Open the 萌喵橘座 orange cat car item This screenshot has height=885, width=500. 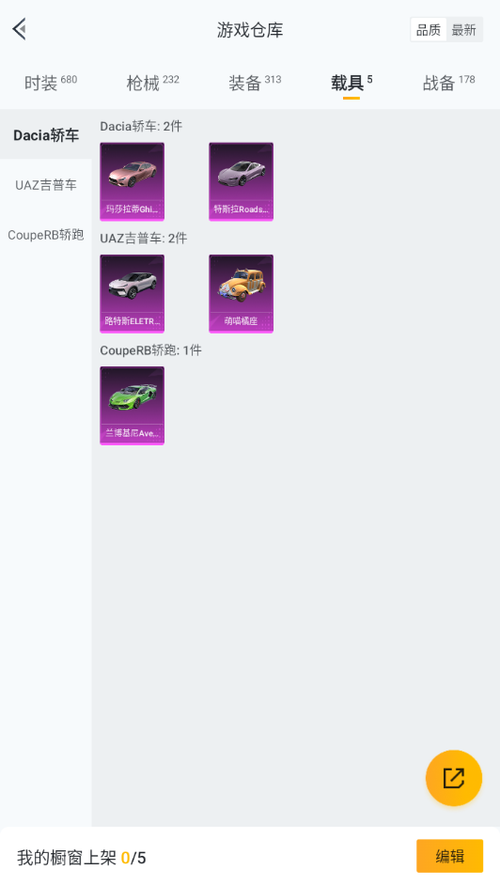(241, 293)
